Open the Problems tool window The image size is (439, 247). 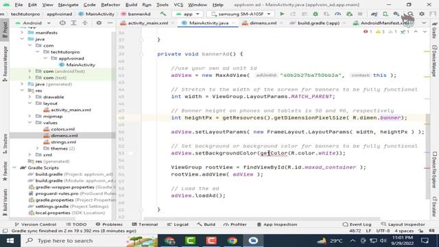click(109, 224)
